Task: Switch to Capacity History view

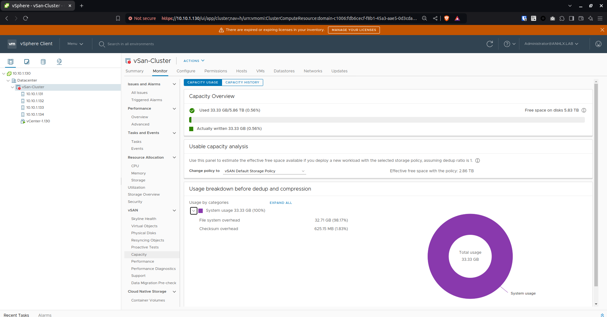Action: click(242, 82)
